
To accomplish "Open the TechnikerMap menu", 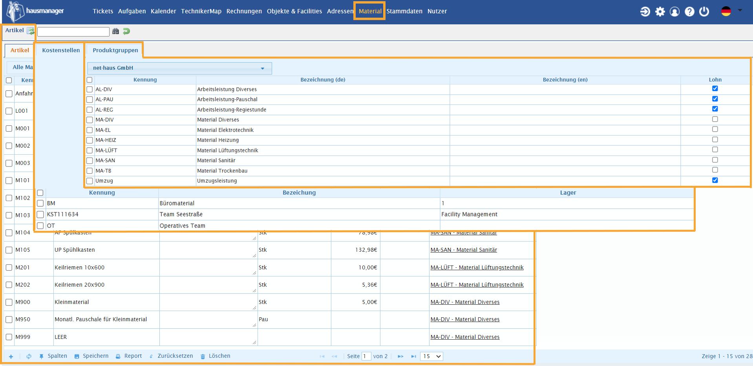I will [201, 11].
